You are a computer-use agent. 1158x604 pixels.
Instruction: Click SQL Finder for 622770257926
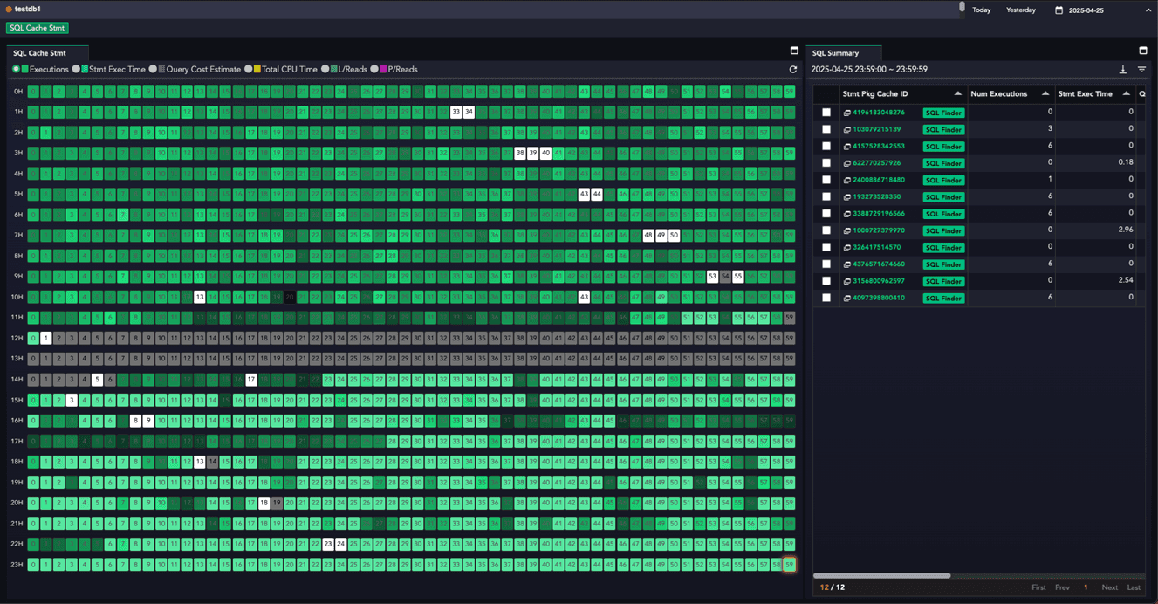(x=943, y=163)
